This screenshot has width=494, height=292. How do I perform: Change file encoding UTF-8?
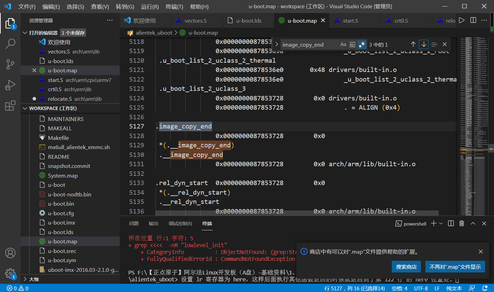point(421,288)
